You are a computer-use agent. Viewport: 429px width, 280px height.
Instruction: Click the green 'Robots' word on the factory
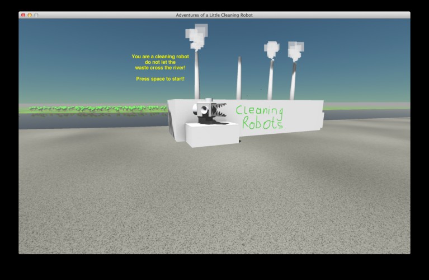click(262, 123)
